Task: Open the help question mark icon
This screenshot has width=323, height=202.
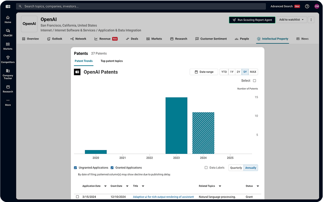Action: (x=307, y=6)
